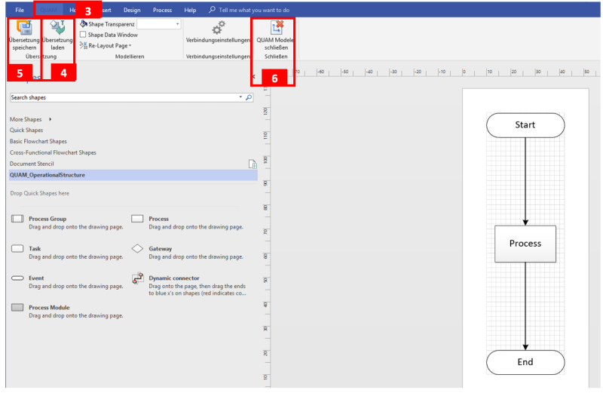
Task: Select the End shape on the canvas
Action: (525, 362)
